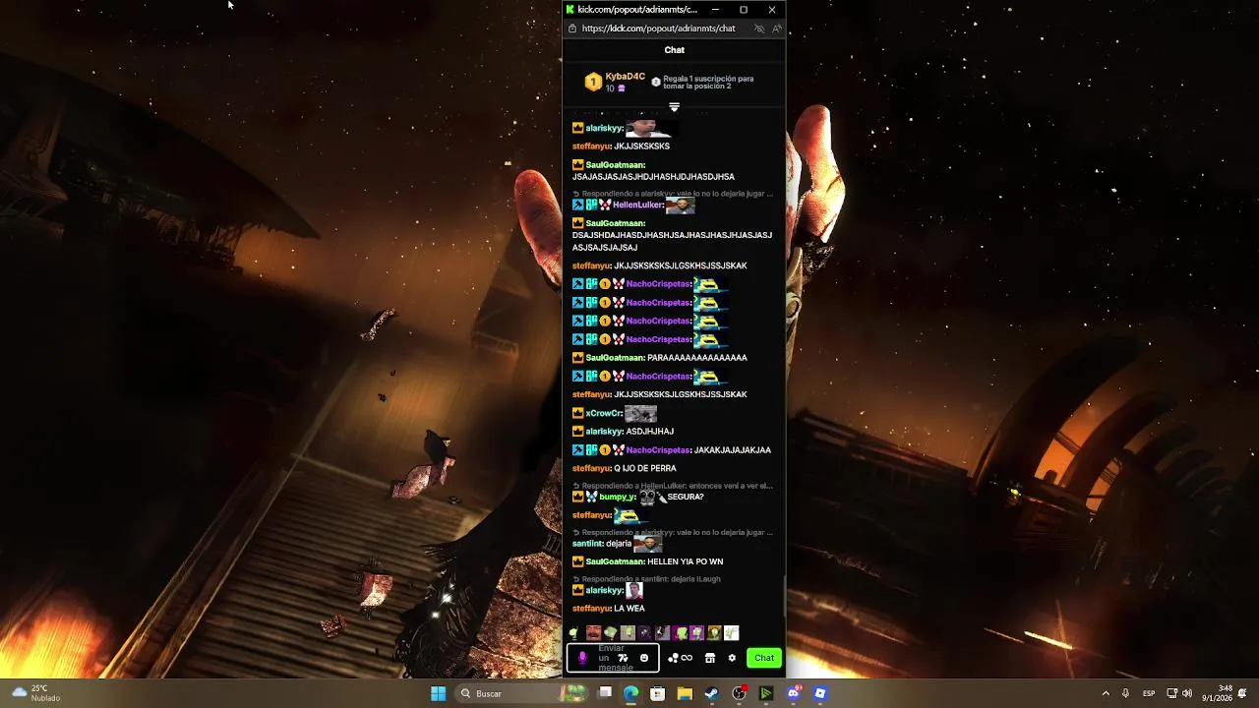Open the Kick shop storefront icon
Image resolution: width=1259 pixels, height=708 pixels.
(x=710, y=658)
